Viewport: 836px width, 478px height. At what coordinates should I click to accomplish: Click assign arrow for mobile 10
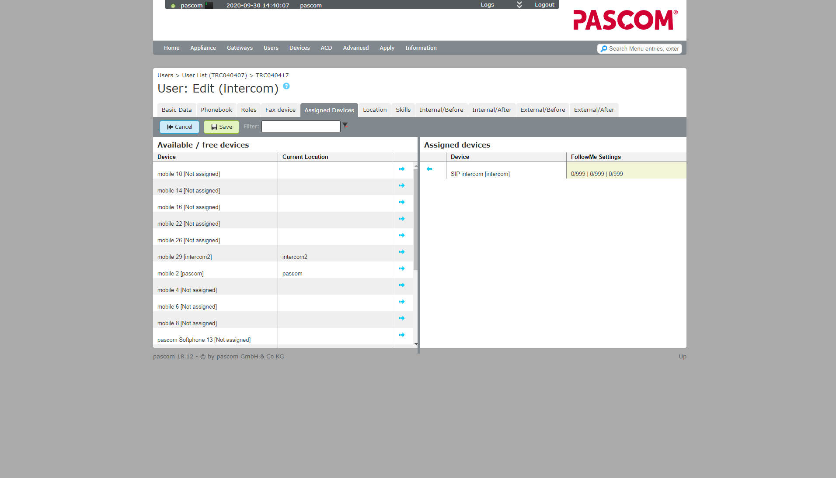[x=401, y=169]
